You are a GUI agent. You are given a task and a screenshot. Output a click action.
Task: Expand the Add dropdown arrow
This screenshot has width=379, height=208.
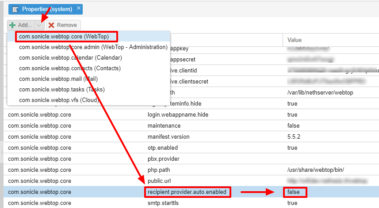point(39,25)
